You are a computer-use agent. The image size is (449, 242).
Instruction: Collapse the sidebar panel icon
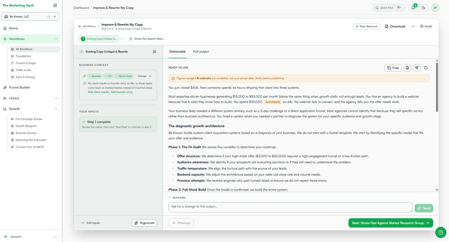(55, 5)
